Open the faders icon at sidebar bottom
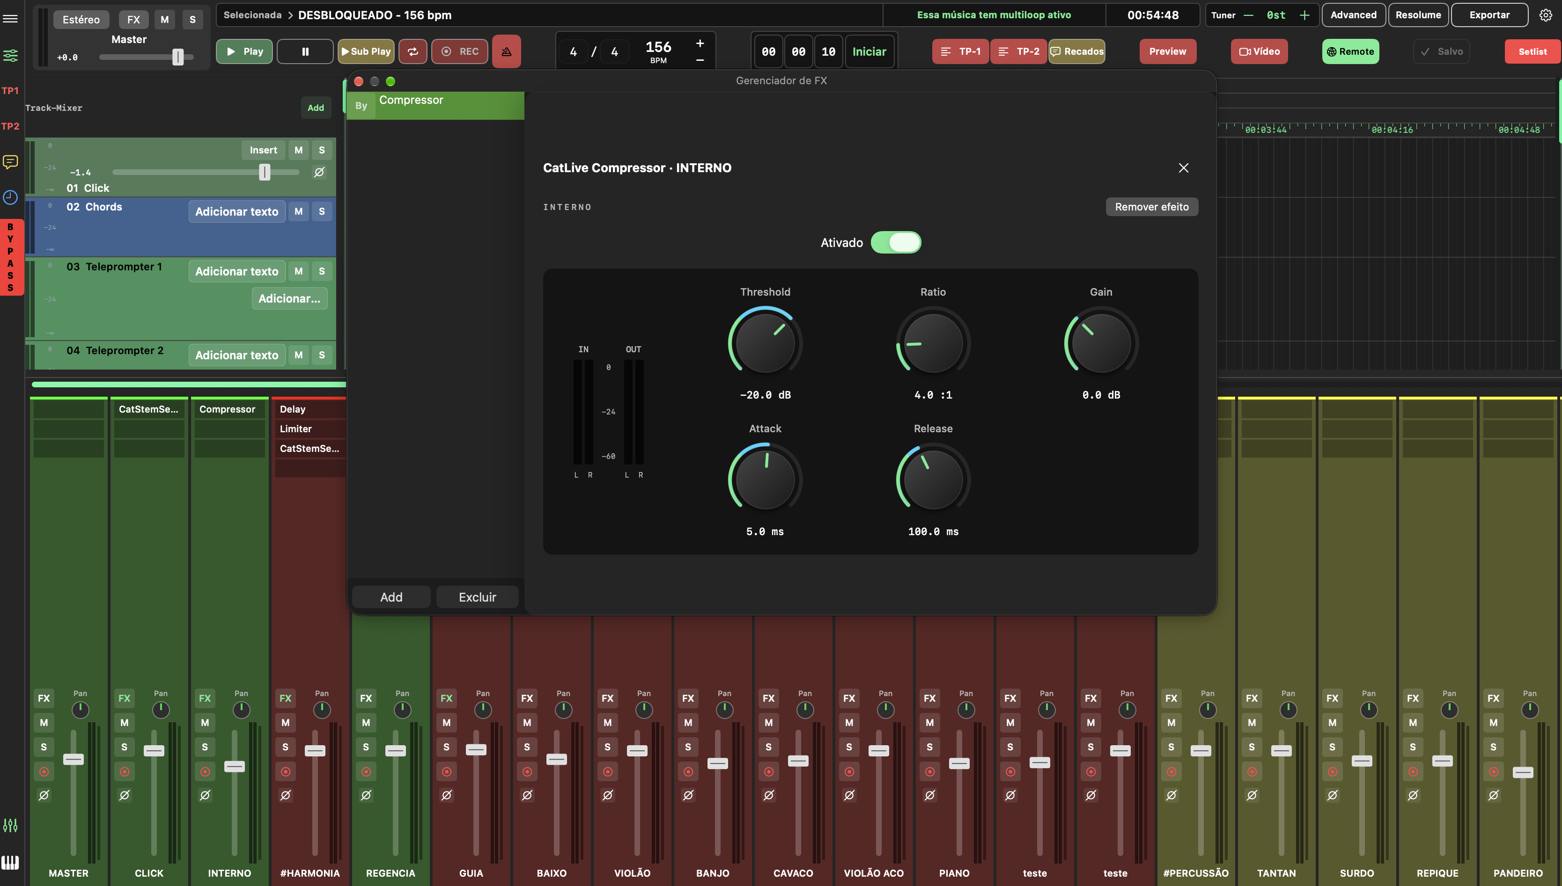 [10, 826]
